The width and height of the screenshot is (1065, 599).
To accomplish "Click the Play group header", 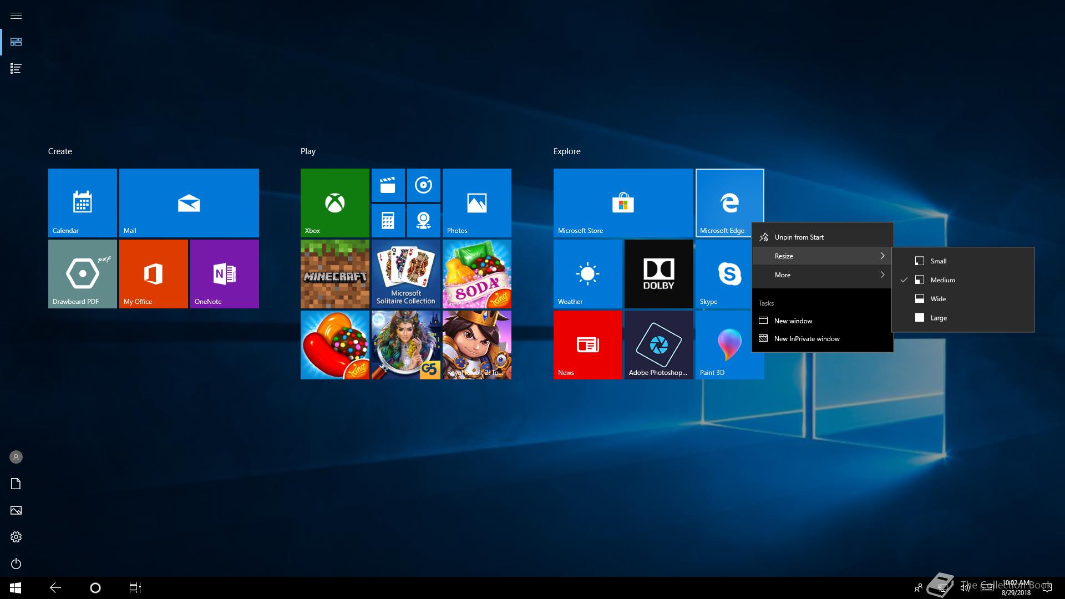I will 308,151.
